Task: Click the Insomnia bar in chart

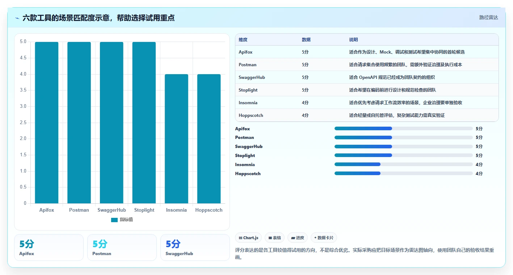Action: coord(176,139)
